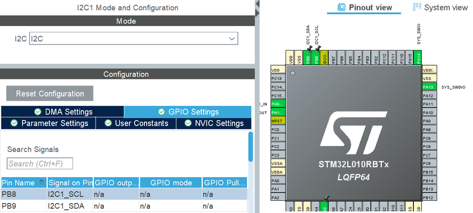
Task: Click the PB15 pin on the chip
Action: coord(429,172)
